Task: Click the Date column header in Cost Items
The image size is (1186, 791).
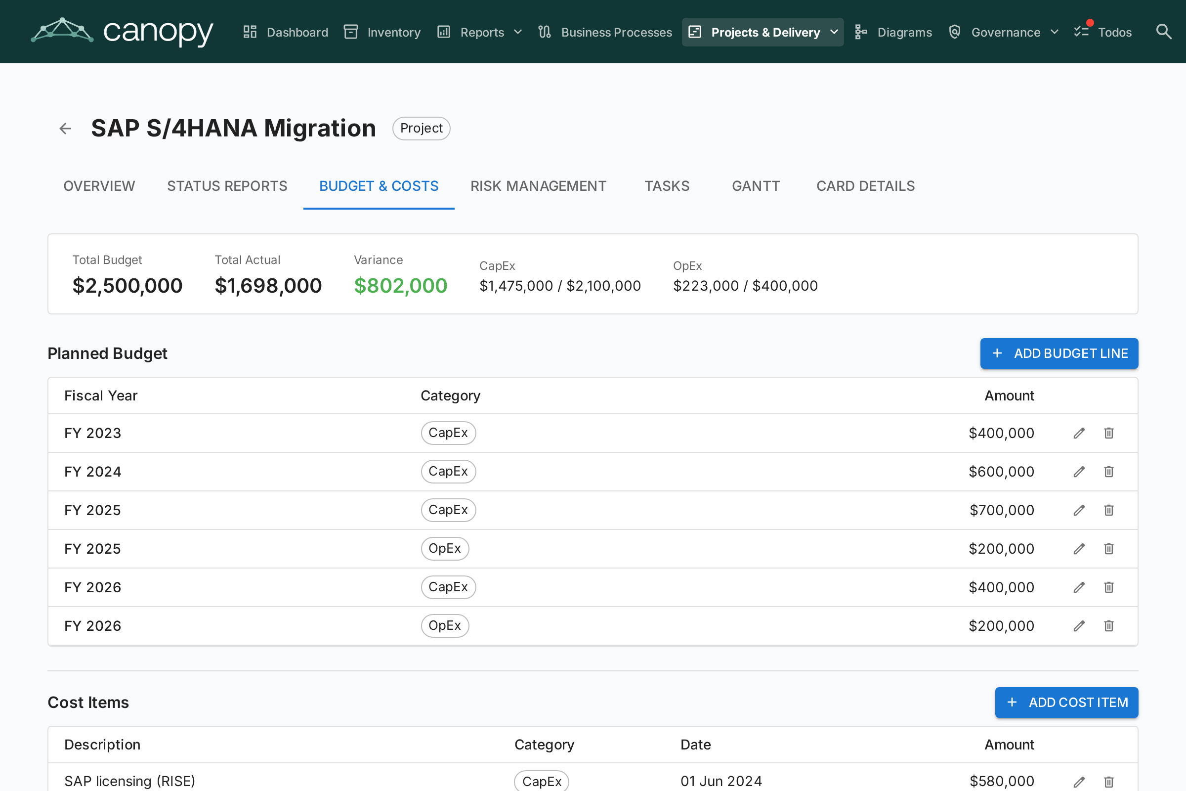Action: point(696,745)
